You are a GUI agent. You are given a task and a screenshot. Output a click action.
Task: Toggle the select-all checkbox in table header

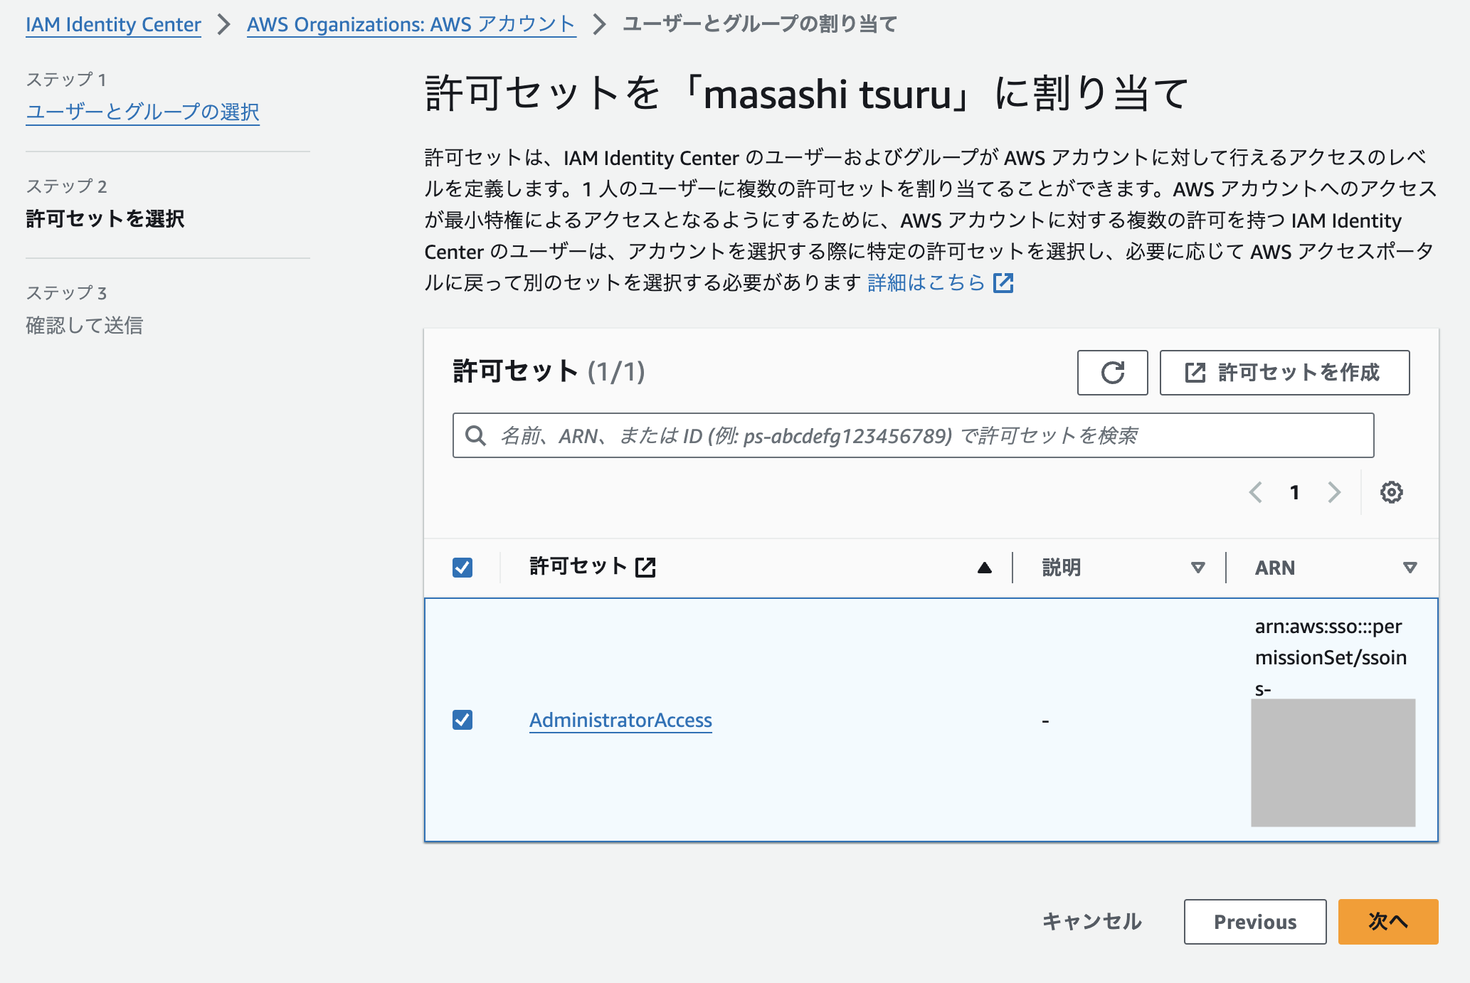462,568
